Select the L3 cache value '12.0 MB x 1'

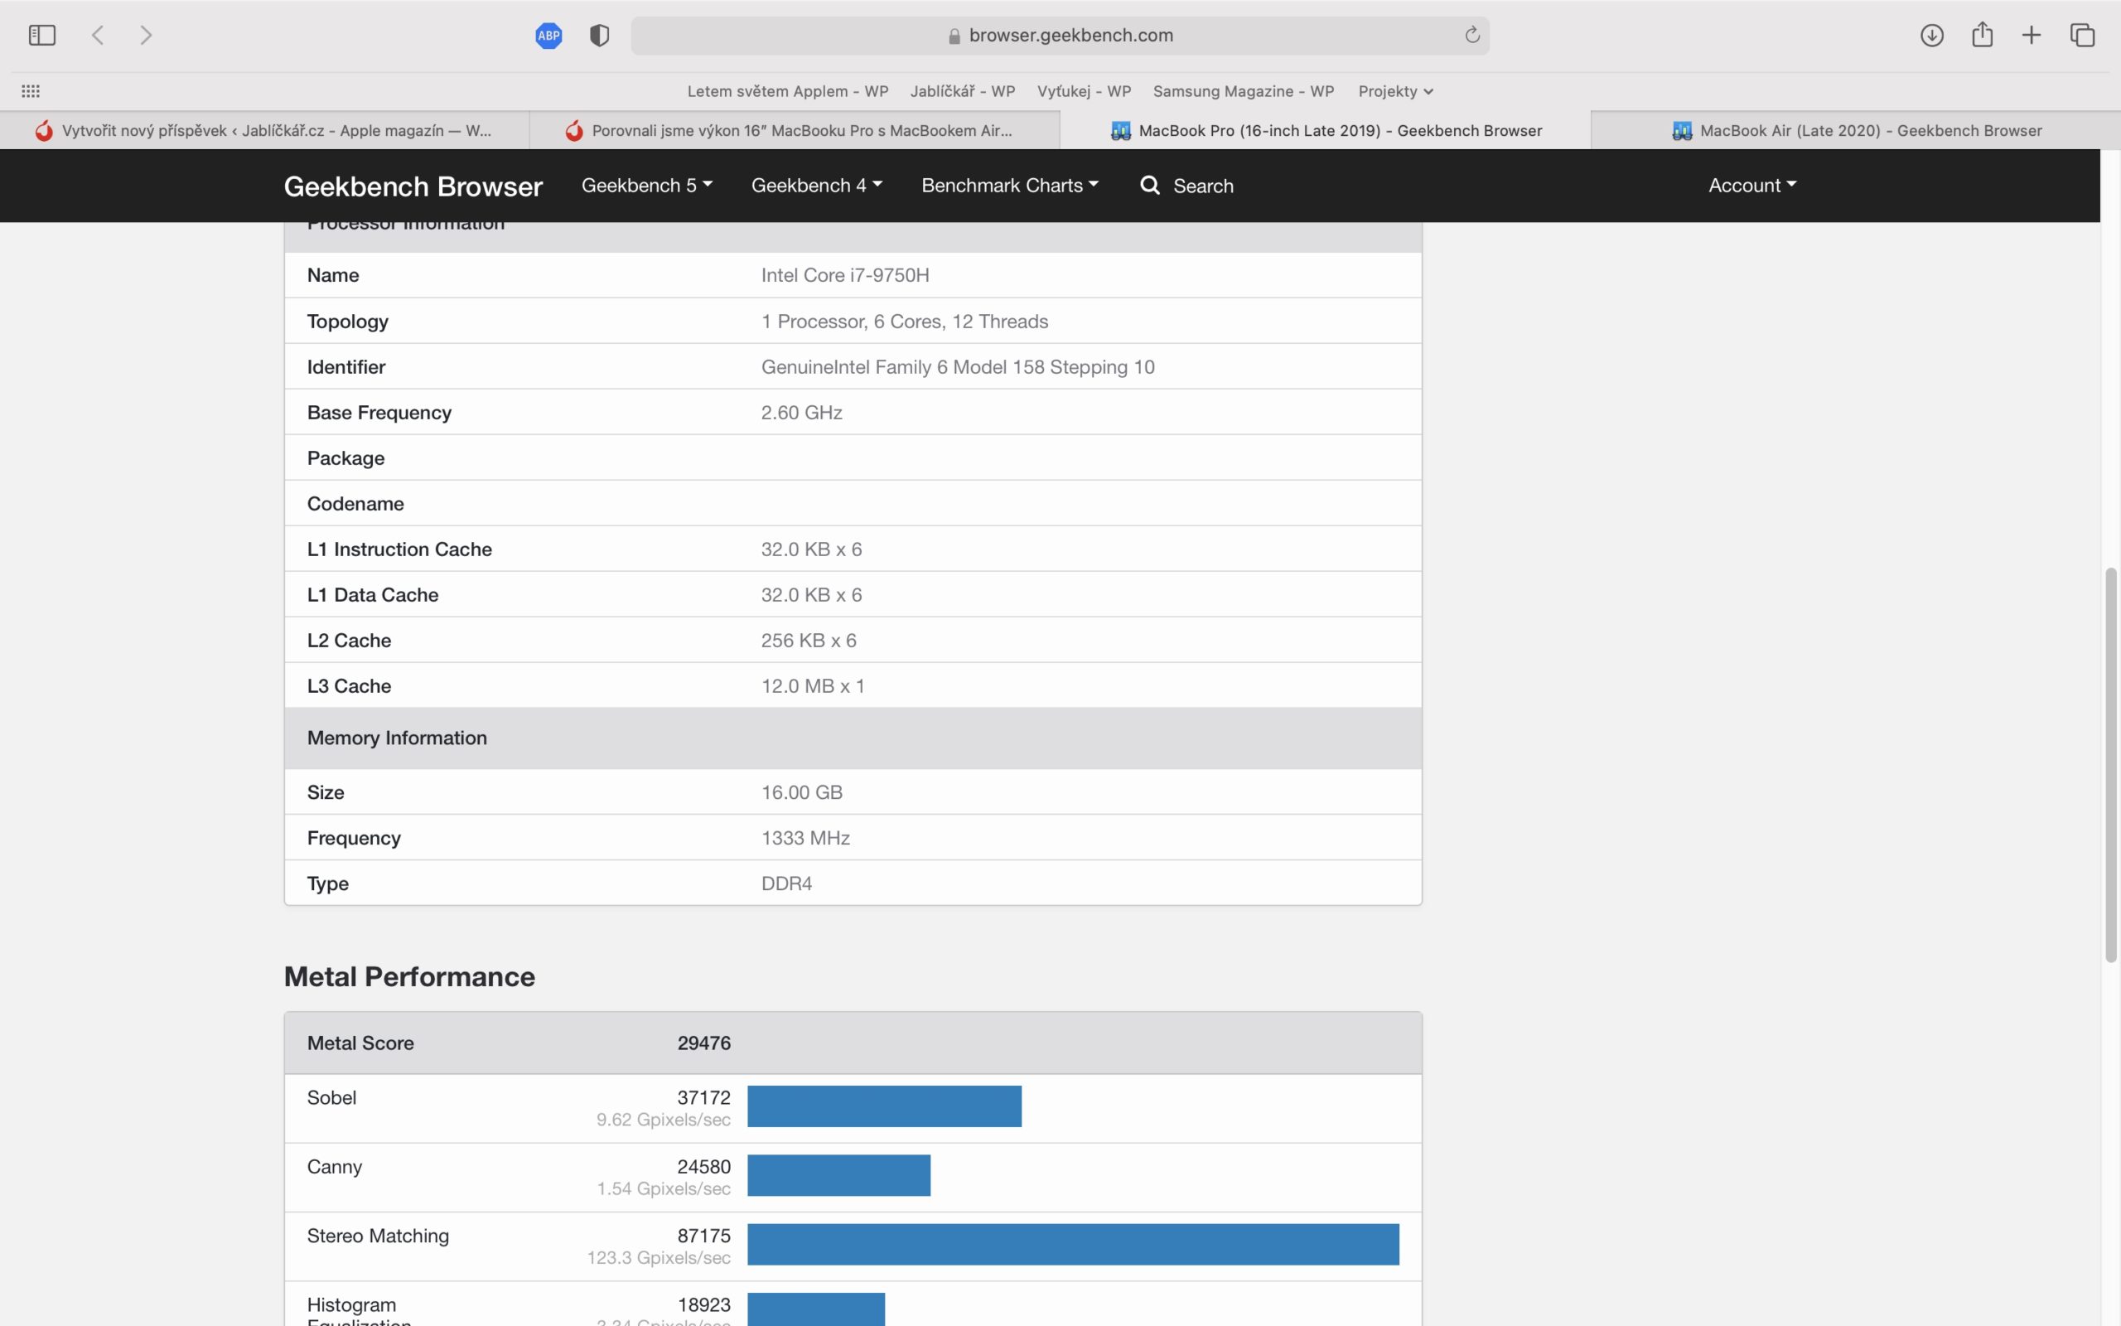coord(813,686)
